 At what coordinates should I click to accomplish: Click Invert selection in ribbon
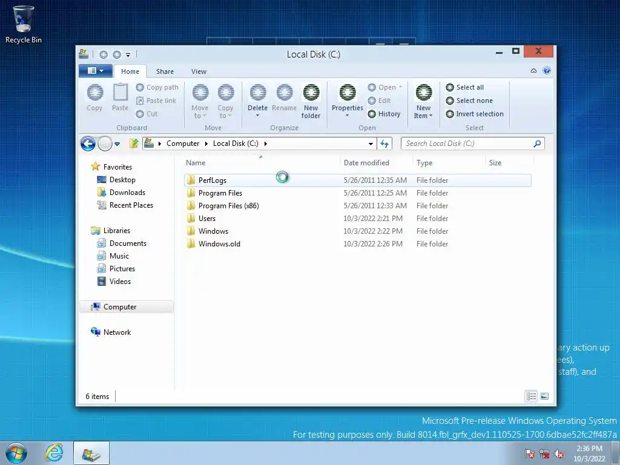[475, 114]
